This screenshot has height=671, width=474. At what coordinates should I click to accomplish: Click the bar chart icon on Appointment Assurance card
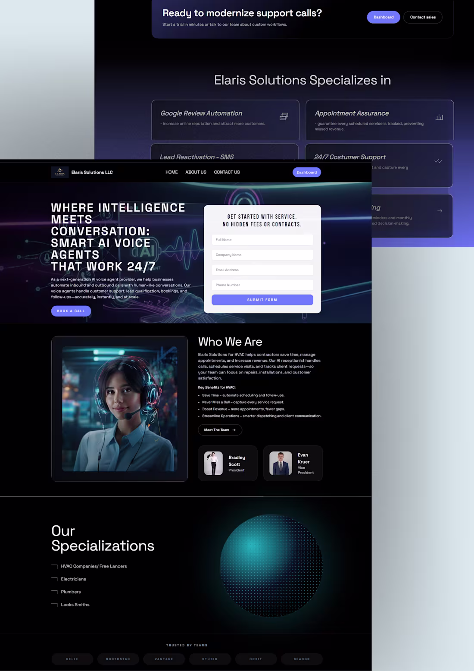(x=439, y=116)
